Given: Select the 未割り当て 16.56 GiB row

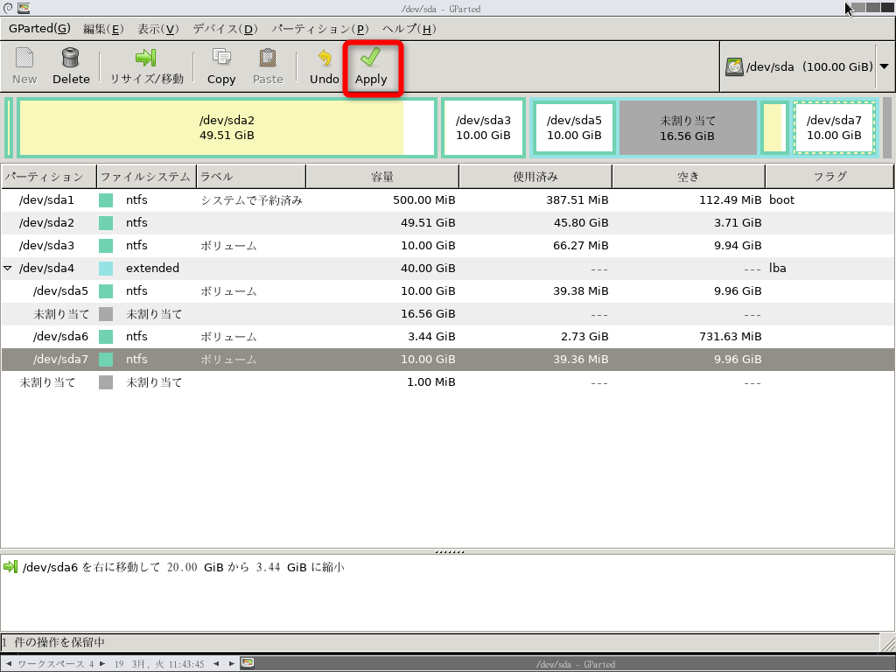Looking at the screenshot, I should pos(447,314).
